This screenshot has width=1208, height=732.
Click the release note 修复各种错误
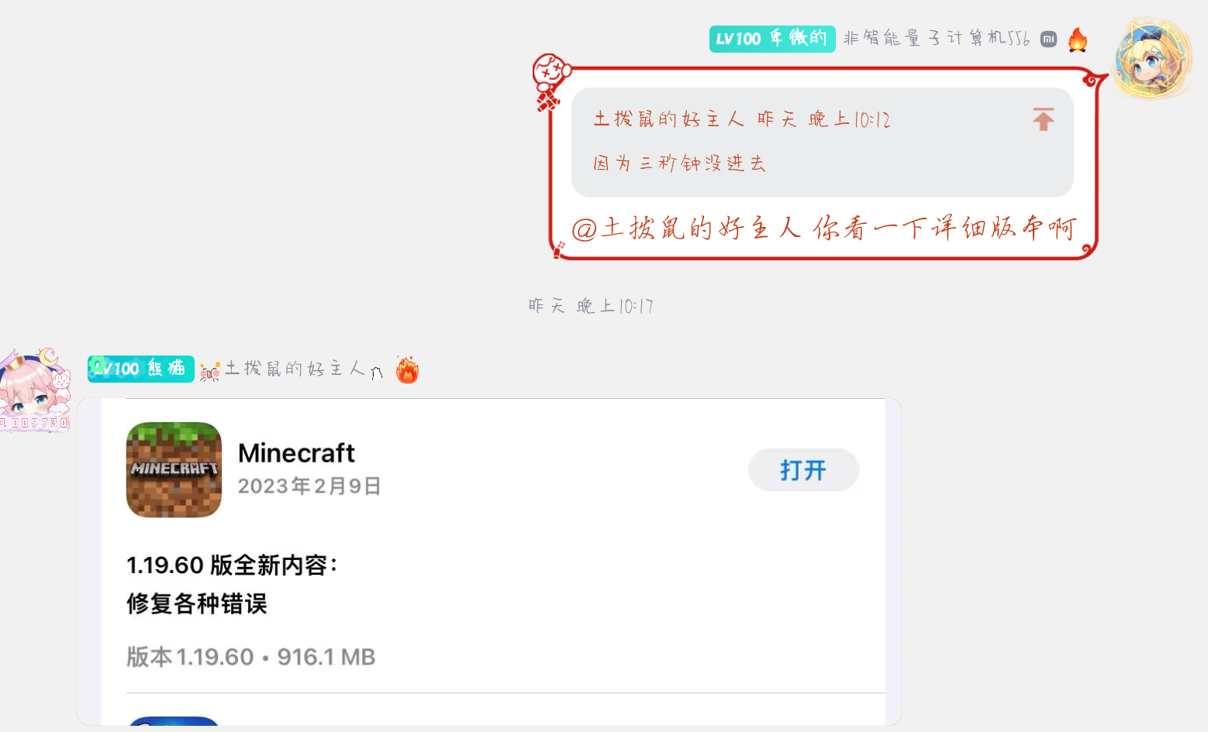197,603
